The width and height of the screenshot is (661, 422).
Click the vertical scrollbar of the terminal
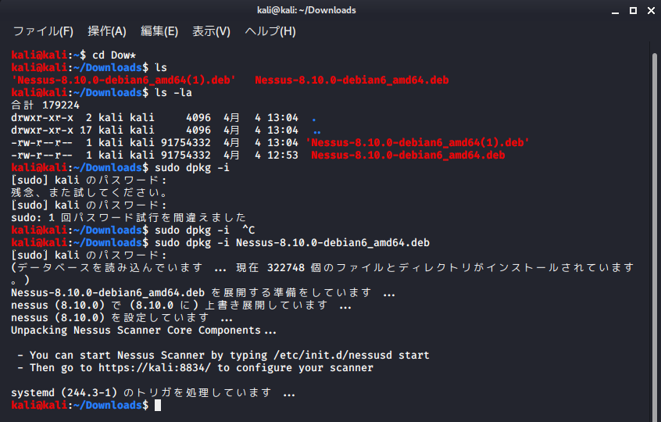[x=655, y=236]
